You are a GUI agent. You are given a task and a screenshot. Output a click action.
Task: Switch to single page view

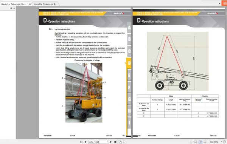191,142
